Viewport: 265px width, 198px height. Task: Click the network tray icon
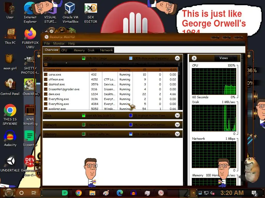pos(206,193)
